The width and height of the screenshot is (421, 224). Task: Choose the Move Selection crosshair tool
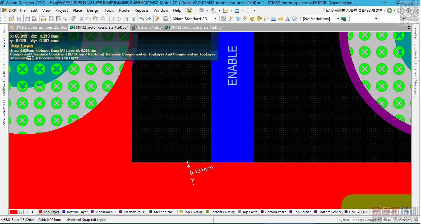[119, 19]
